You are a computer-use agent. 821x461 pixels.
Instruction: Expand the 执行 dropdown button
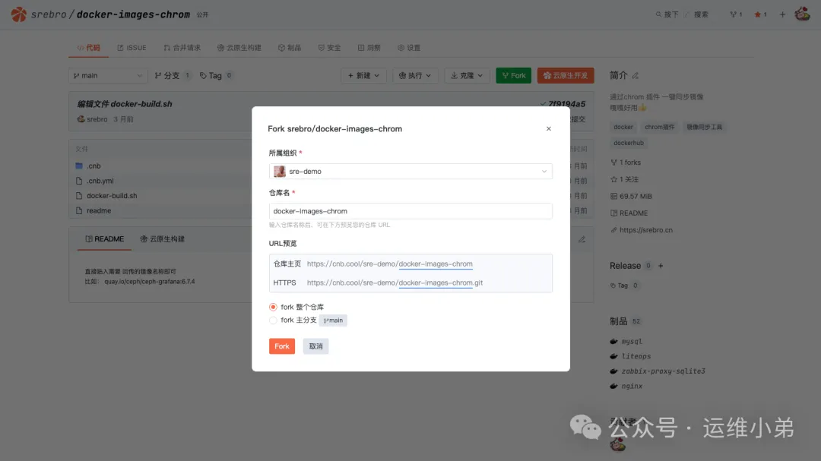[415, 75]
